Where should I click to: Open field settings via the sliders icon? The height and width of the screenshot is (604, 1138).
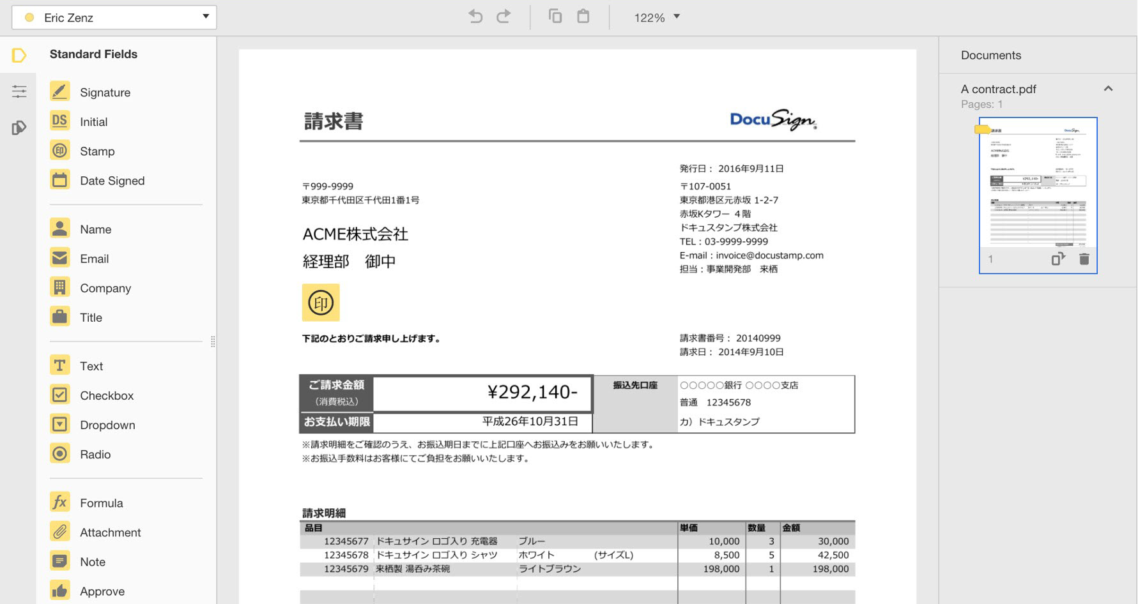click(19, 91)
